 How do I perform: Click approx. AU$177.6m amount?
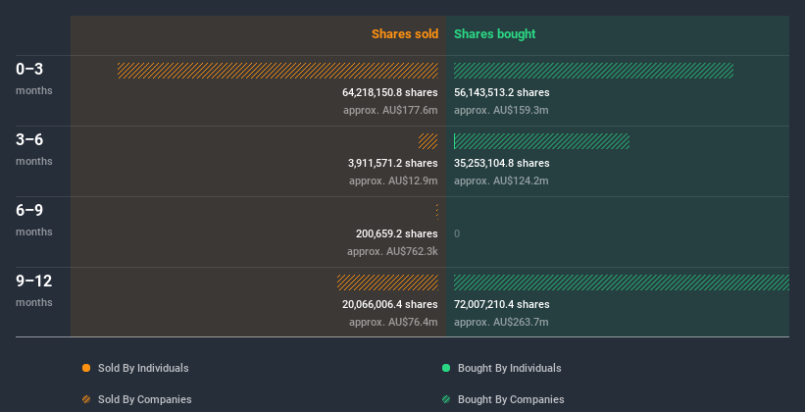(390, 110)
